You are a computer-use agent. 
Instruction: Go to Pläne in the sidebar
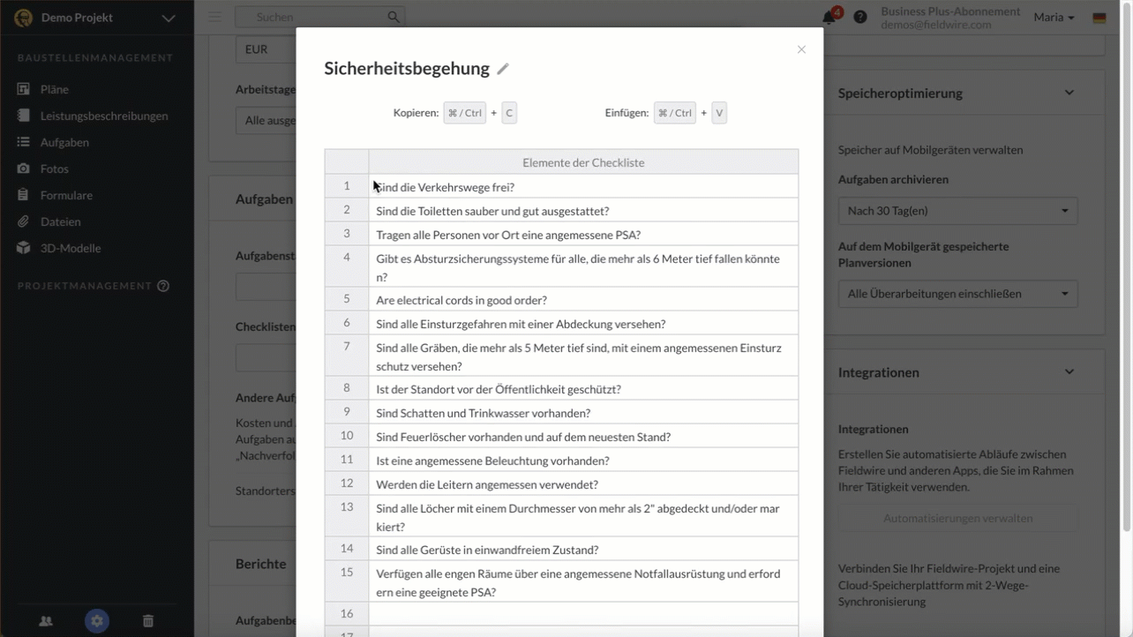pyautogui.click(x=54, y=89)
